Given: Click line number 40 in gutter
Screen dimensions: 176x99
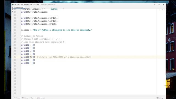Looking at the screenshot, I should (x=15, y=75).
